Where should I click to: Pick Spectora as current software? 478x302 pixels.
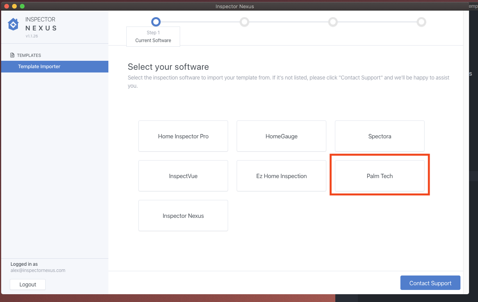(380, 136)
